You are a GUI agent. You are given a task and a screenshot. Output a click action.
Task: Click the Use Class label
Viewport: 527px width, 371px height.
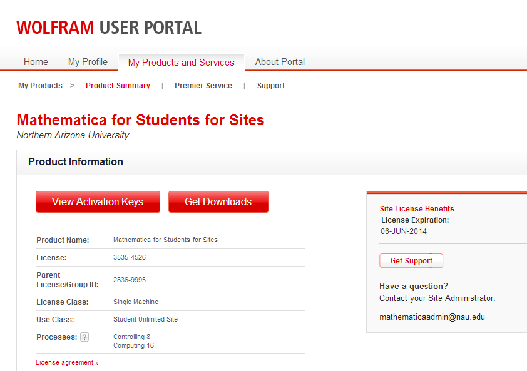click(55, 320)
